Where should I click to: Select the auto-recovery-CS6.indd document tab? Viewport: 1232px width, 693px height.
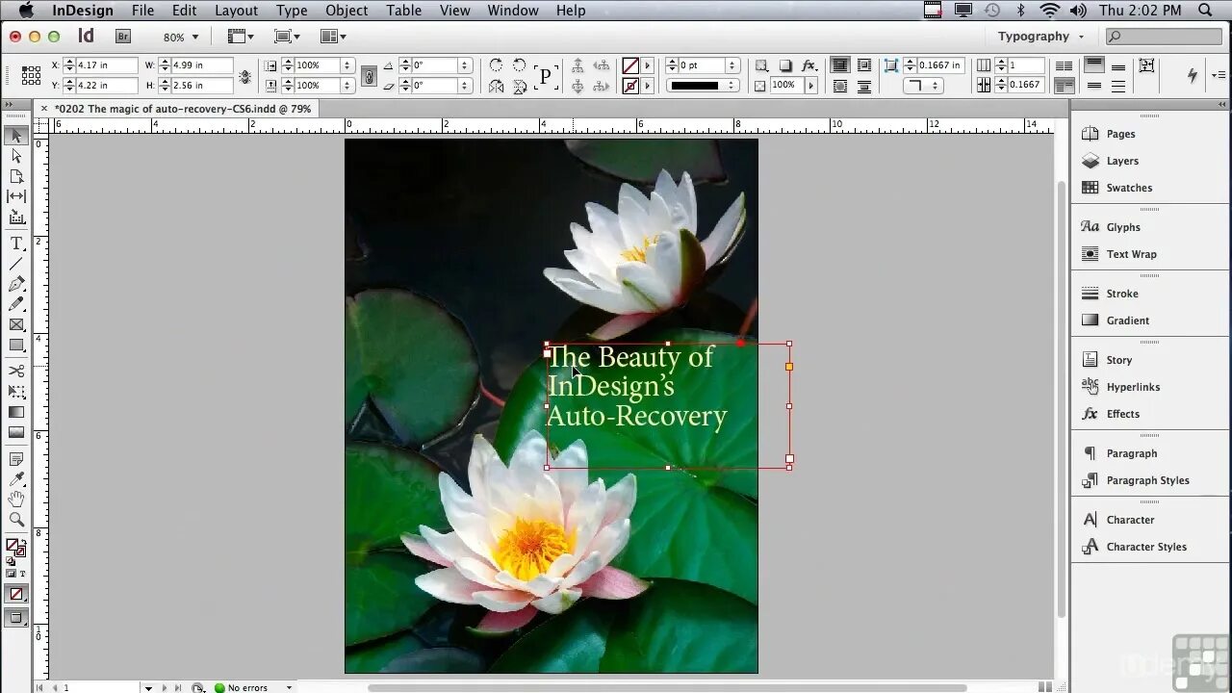tap(182, 109)
